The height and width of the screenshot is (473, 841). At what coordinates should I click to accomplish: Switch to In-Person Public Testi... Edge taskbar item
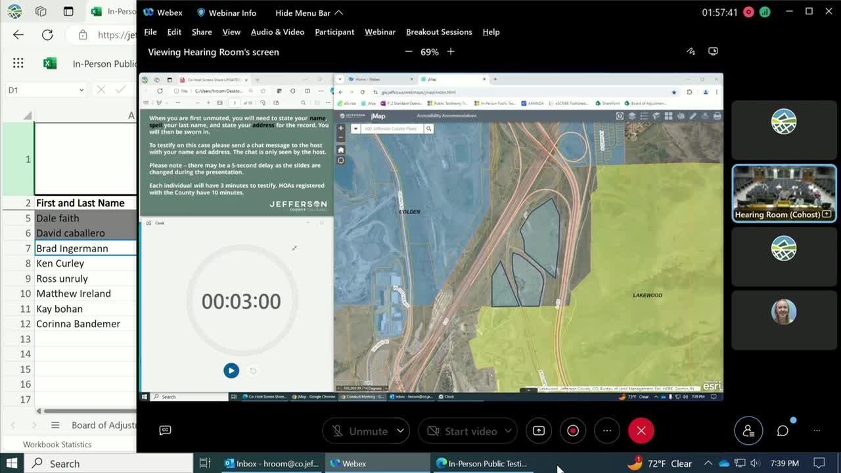point(482,463)
